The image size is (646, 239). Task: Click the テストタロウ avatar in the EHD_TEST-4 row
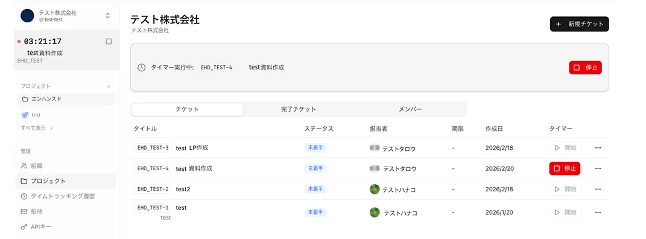[375, 168]
